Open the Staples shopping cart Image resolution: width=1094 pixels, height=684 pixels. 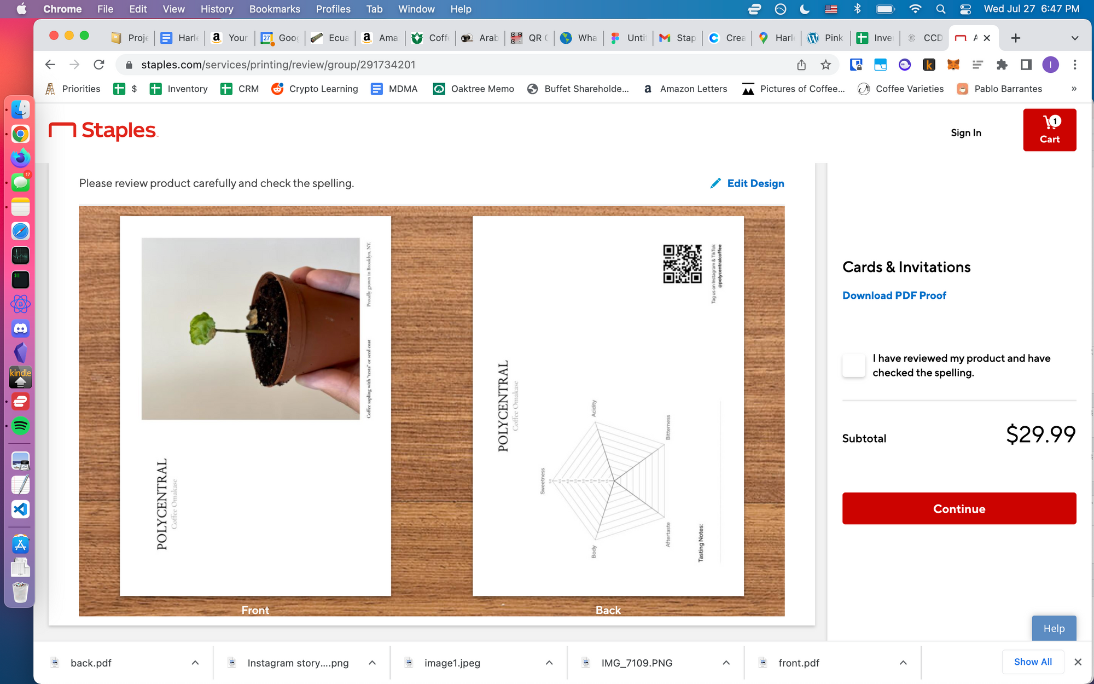point(1049,130)
